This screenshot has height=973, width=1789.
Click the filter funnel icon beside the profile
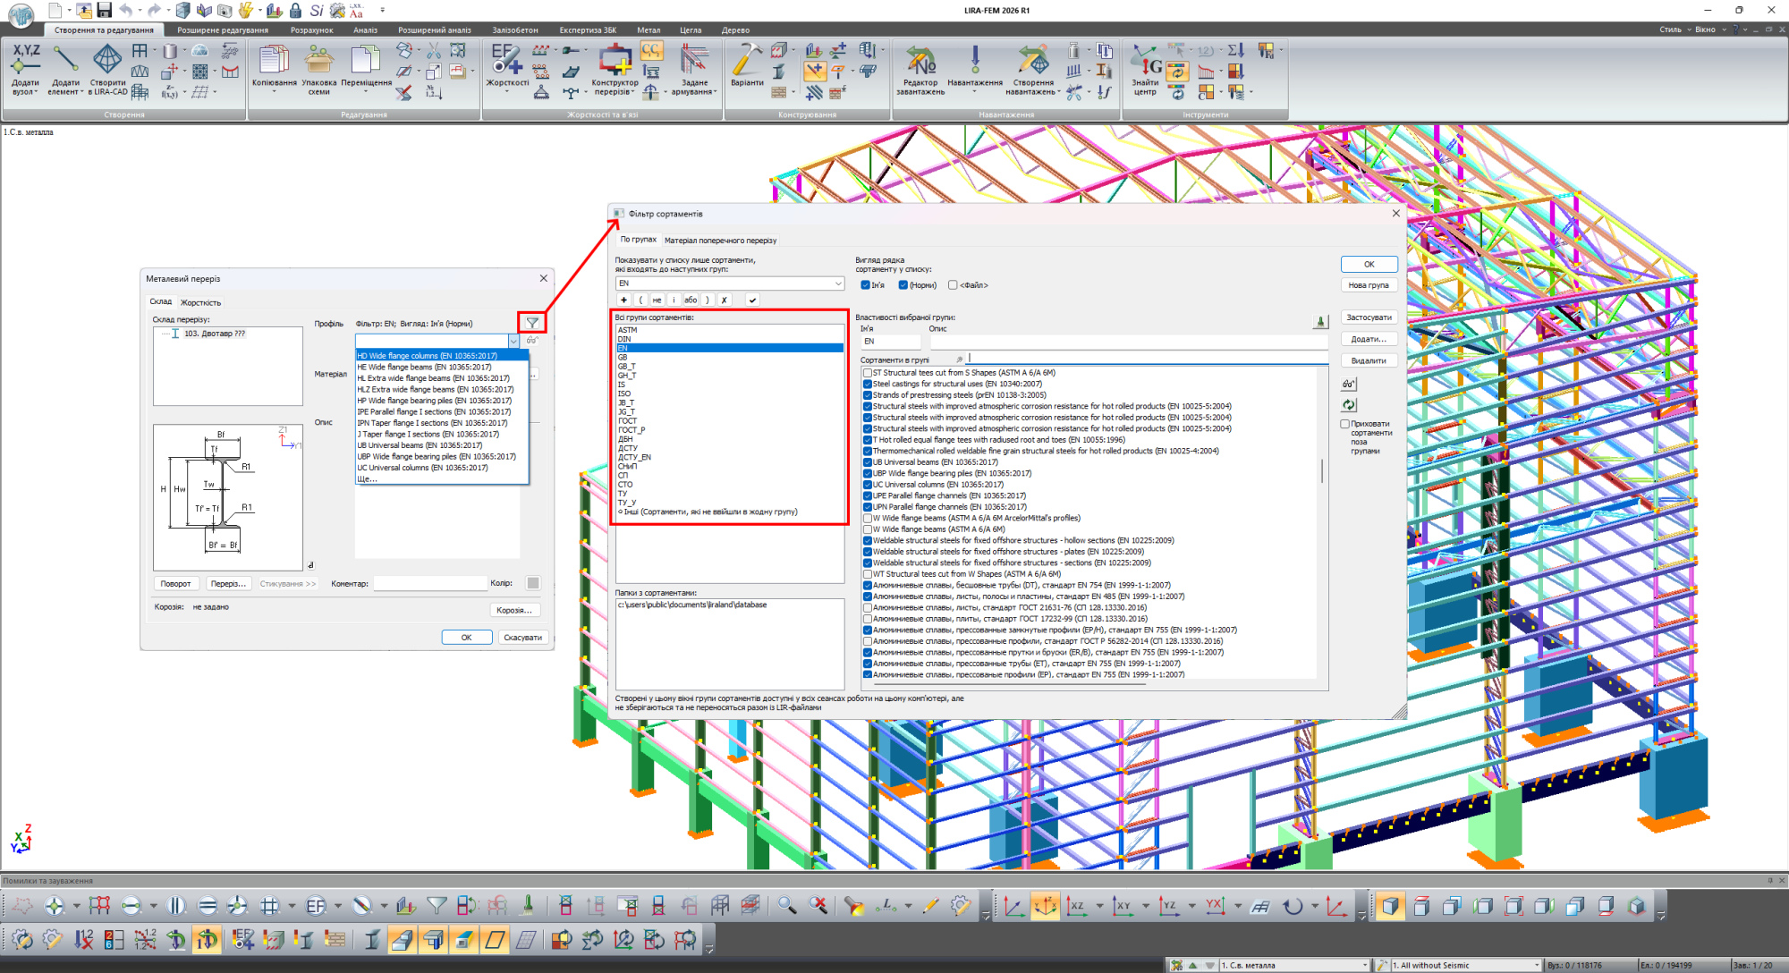point(532,323)
